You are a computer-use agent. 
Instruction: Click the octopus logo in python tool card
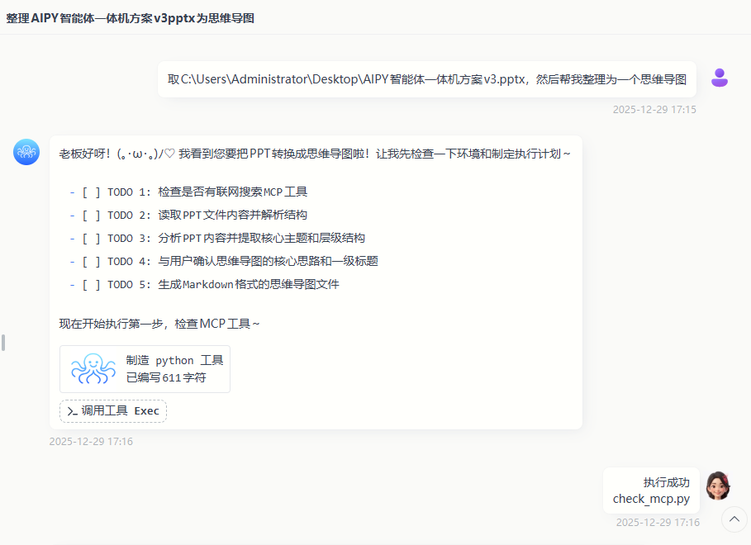(x=93, y=369)
